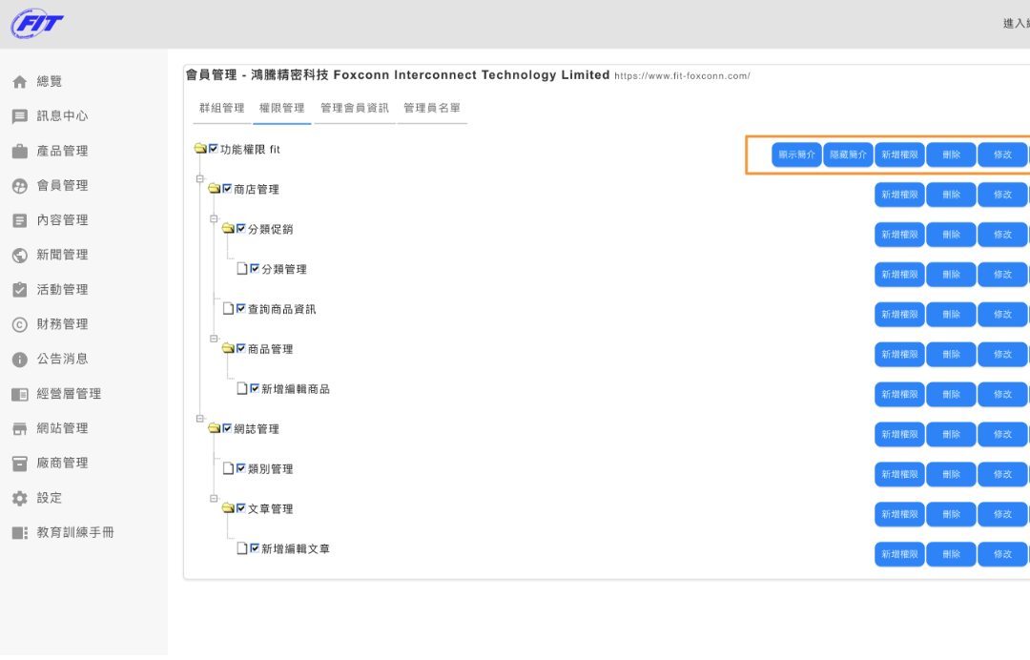
Task: Toggle the 文章管理 checkbox
Action: pos(241,508)
